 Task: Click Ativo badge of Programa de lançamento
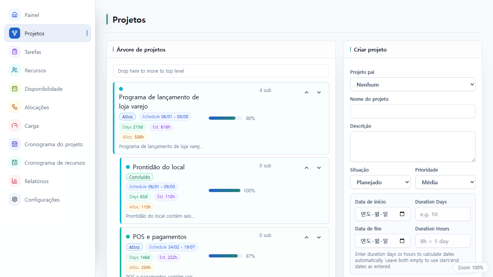tap(127, 117)
